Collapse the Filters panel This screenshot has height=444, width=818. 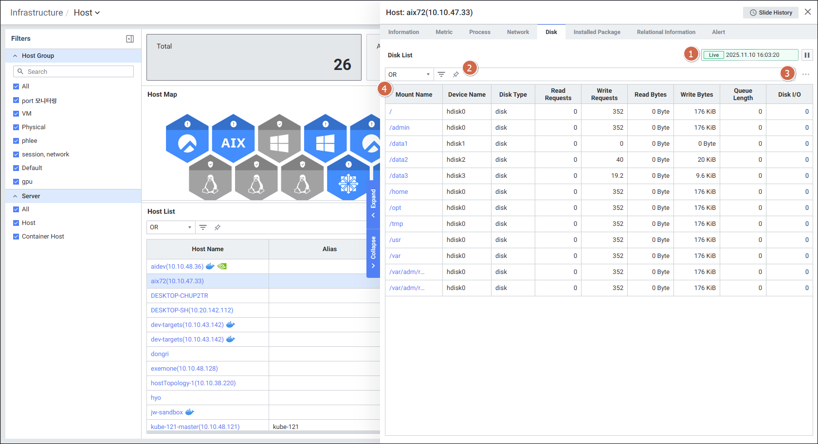pyautogui.click(x=130, y=39)
